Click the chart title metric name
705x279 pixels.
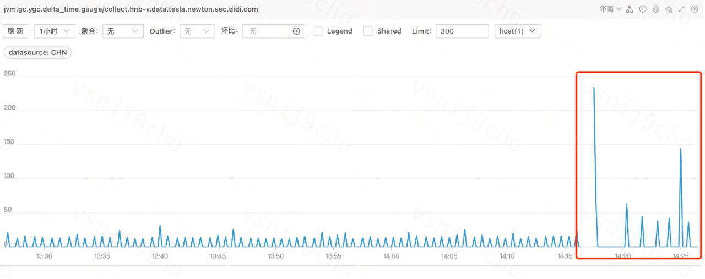[131, 9]
